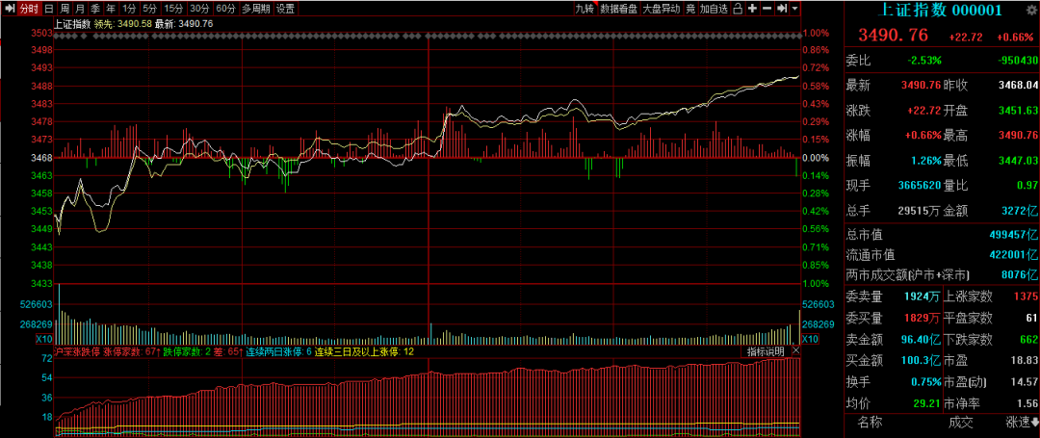The height and width of the screenshot is (438, 1040).
Task: Click the 昨收 3468.04 value
Action: pyautogui.click(x=1018, y=85)
